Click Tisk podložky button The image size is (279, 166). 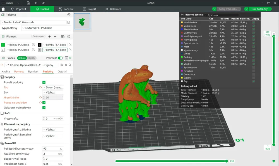pyautogui.click(x=259, y=9)
